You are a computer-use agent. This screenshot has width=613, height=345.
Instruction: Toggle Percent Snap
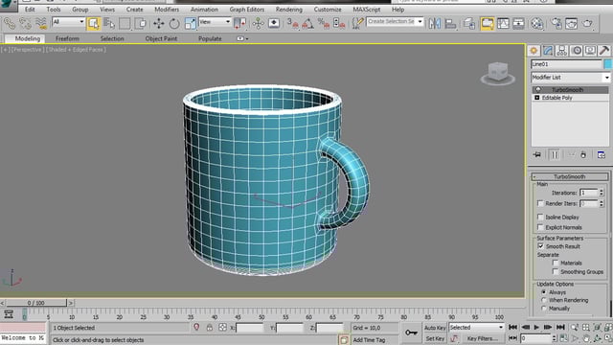(x=324, y=23)
